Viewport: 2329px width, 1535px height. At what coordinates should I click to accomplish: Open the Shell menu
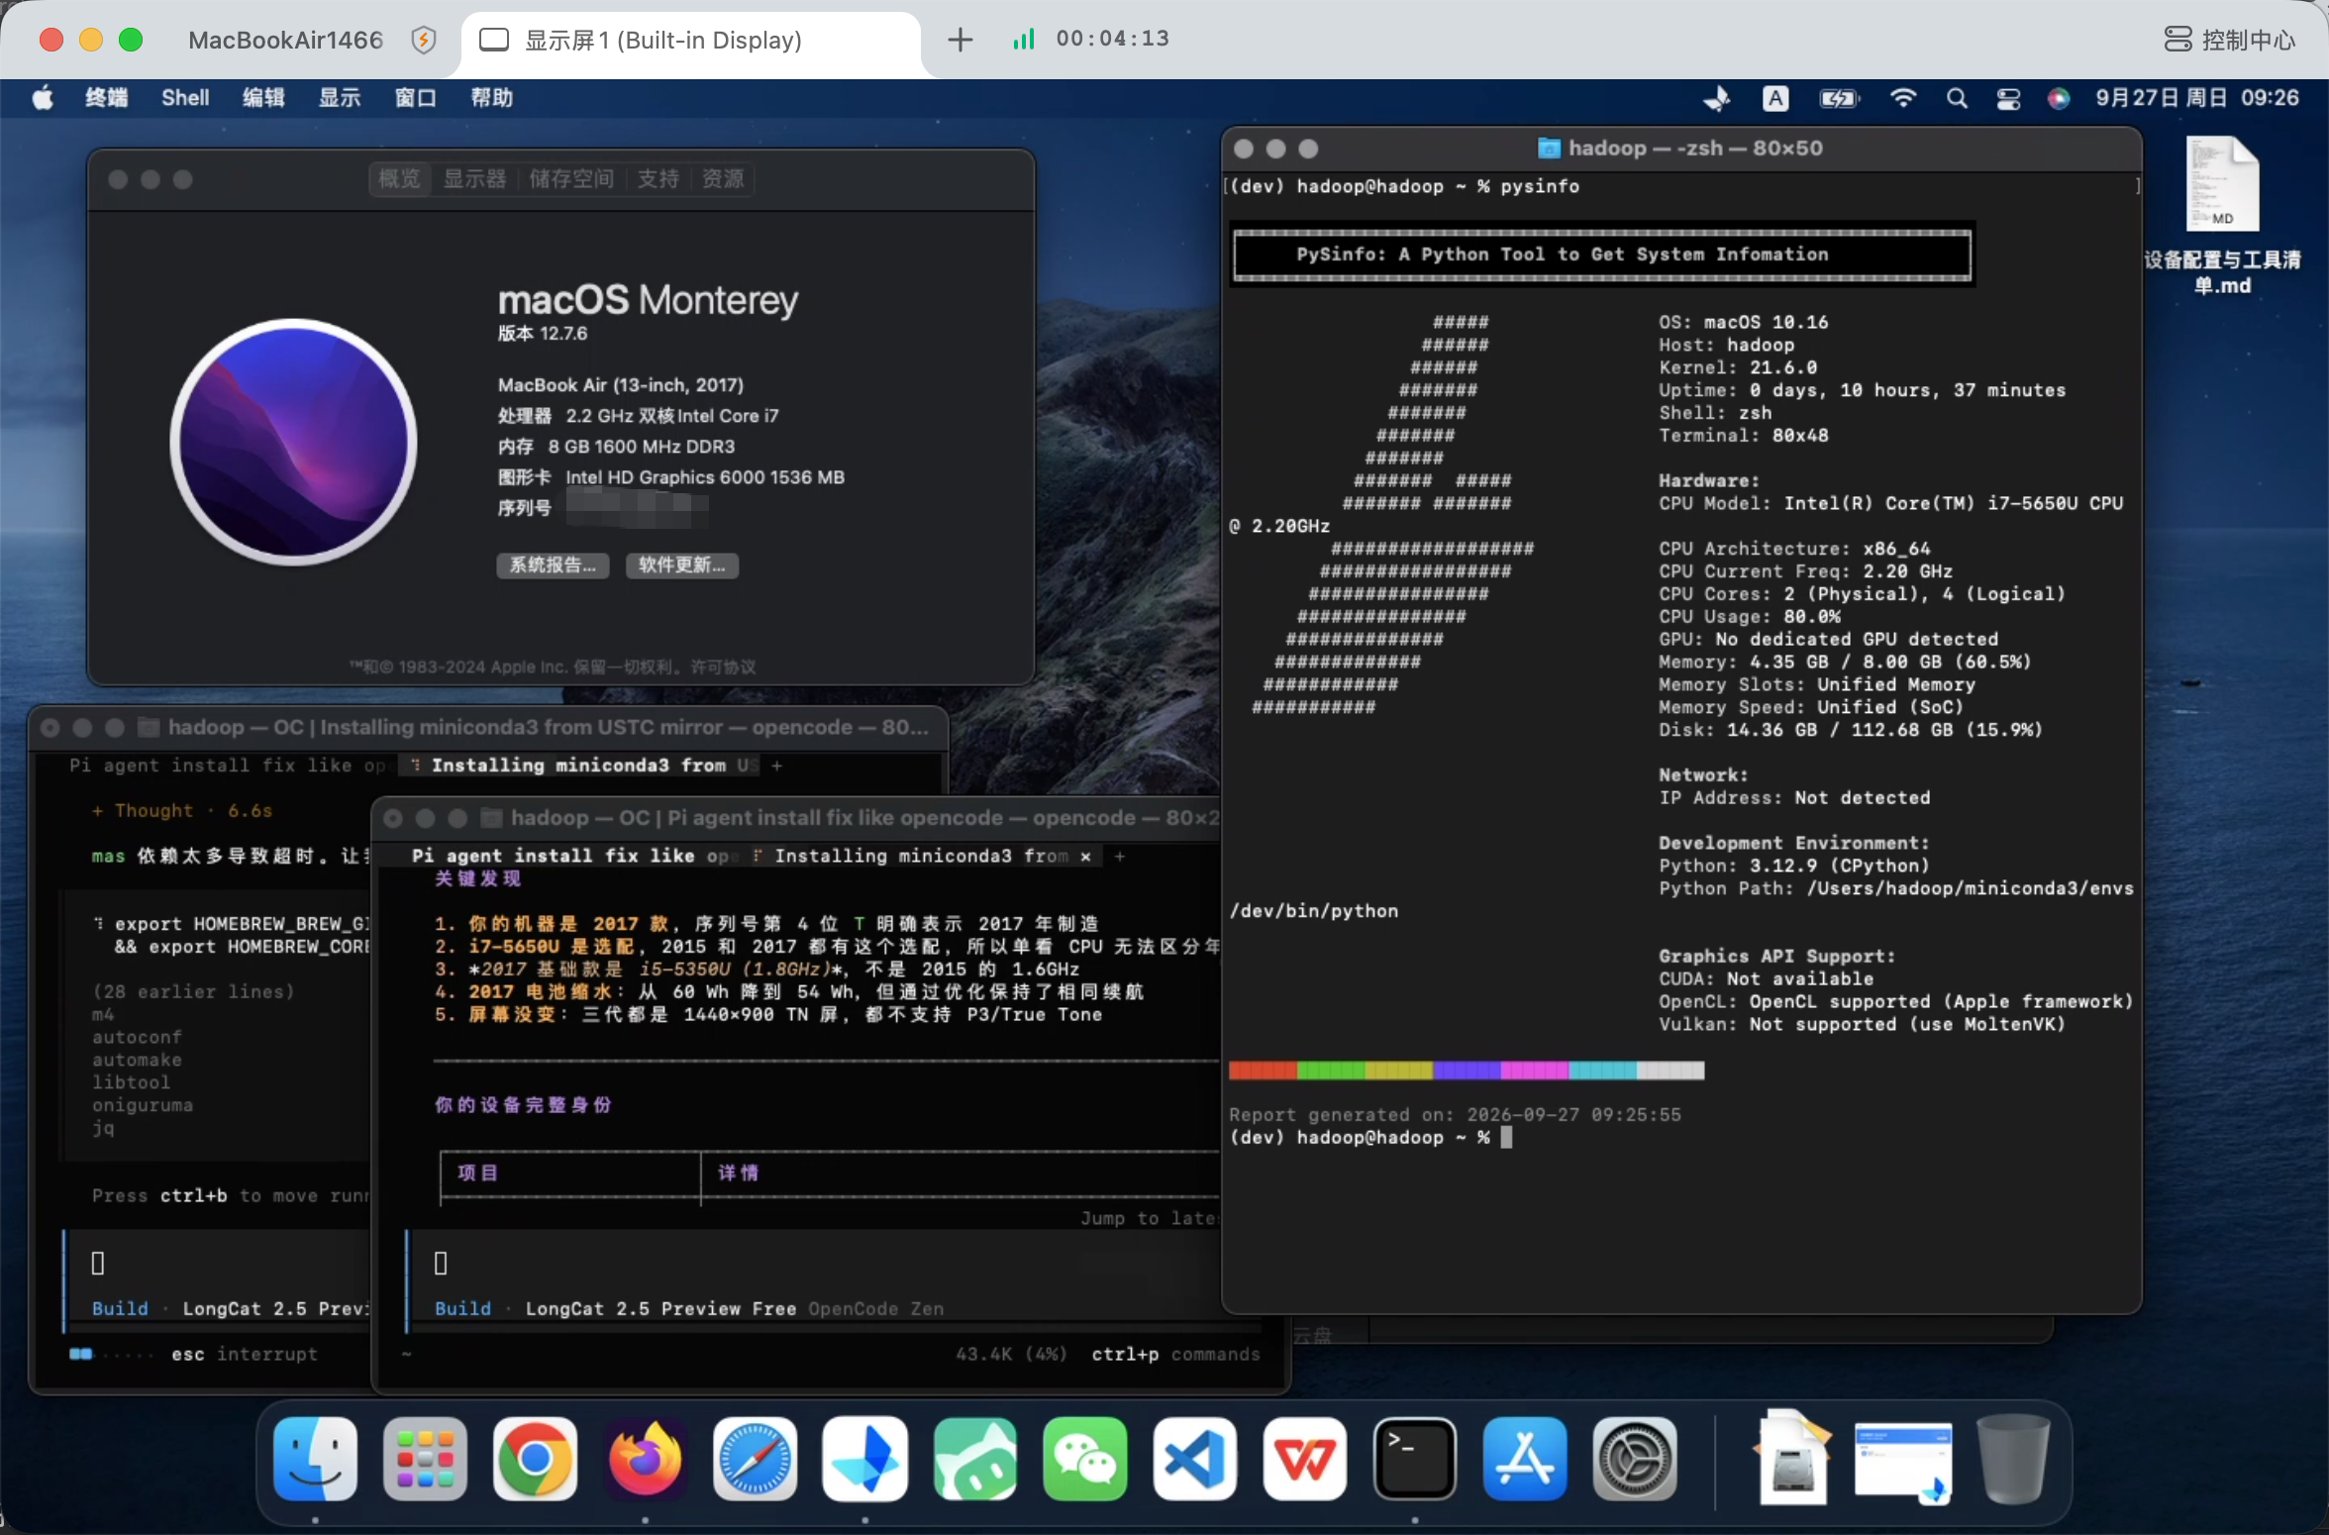185,98
